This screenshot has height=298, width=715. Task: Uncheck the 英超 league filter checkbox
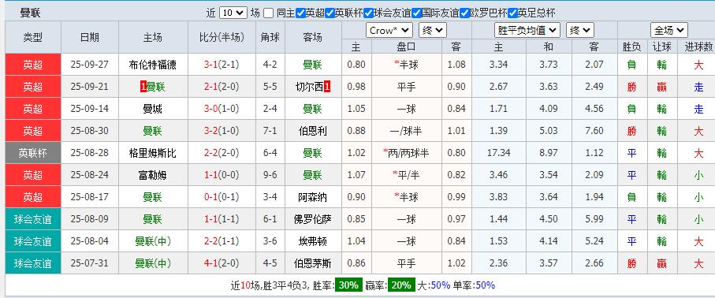(x=300, y=13)
